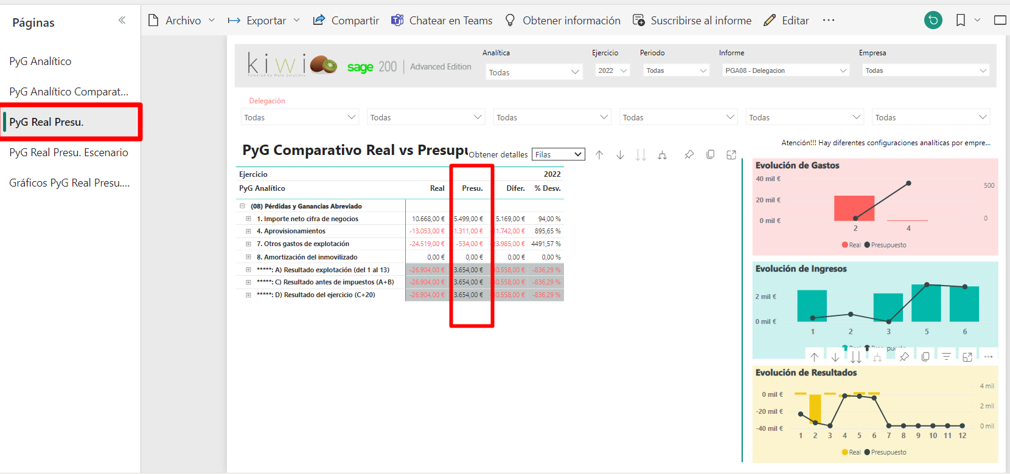This screenshot has height=474, width=1010.
Task: Open more options ellipsis above Evolución de Resultados
Action: (x=988, y=357)
